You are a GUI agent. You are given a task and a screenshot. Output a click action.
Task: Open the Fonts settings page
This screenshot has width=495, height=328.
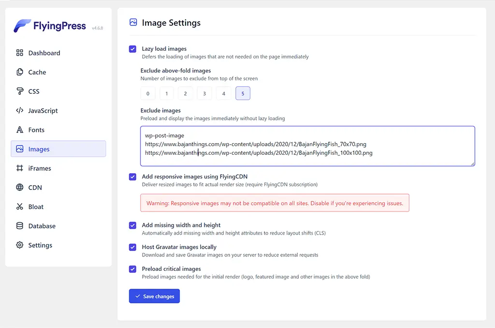pos(58,130)
